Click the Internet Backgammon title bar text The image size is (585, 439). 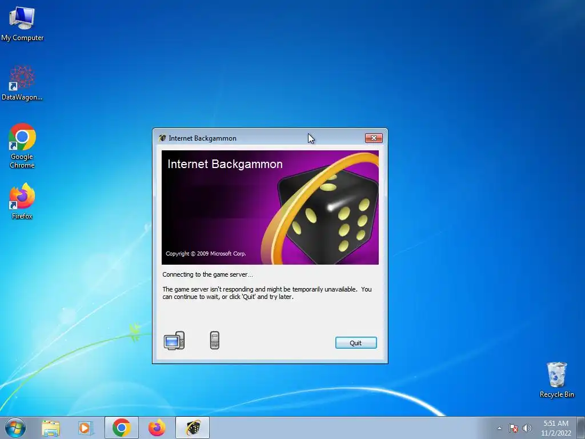point(203,138)
